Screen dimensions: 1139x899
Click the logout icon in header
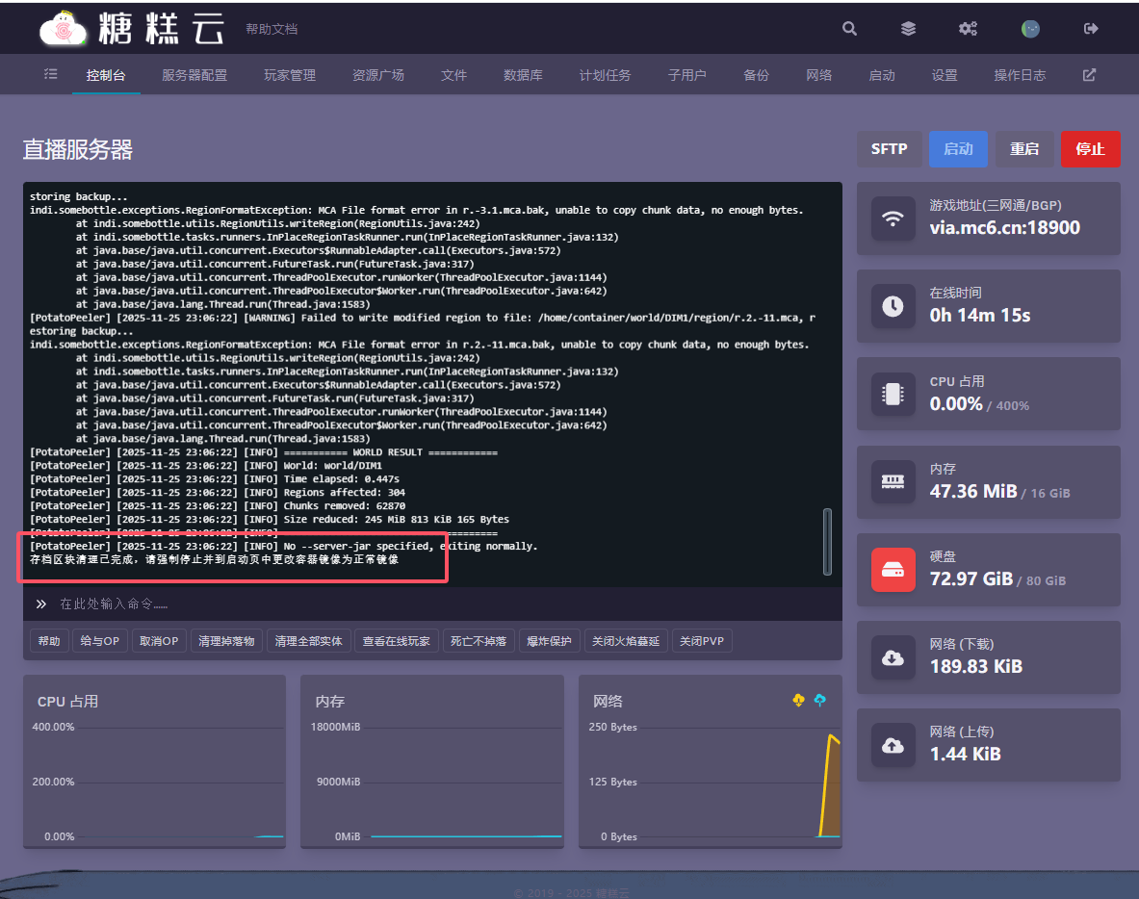click(1091, 29)
